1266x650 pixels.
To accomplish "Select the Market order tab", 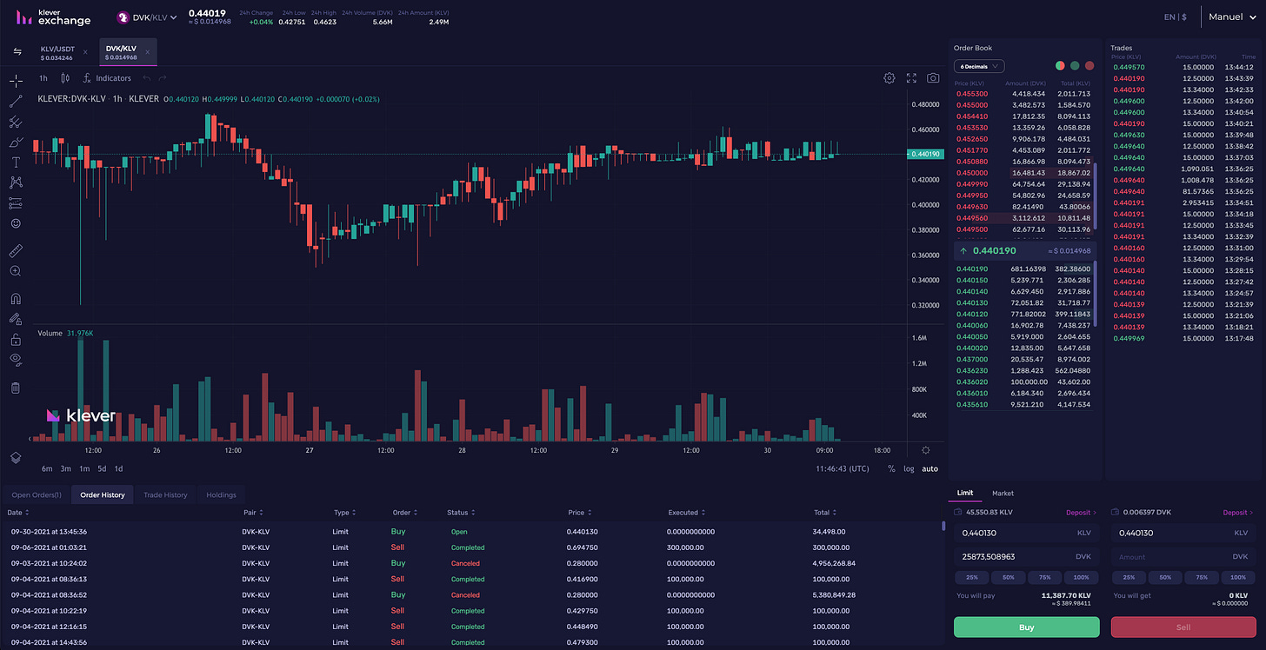I will (1003, 493).
